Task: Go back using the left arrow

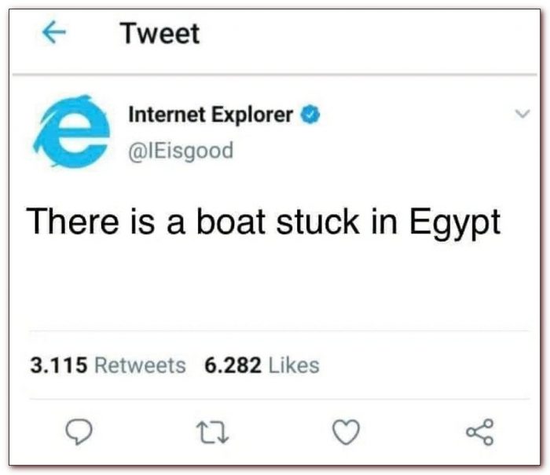Action: pyautogui.click(x=53, y=35)
